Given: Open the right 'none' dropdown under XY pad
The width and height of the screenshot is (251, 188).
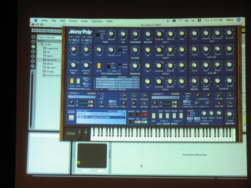Looking at the screenshot, I should coord(99,171).
